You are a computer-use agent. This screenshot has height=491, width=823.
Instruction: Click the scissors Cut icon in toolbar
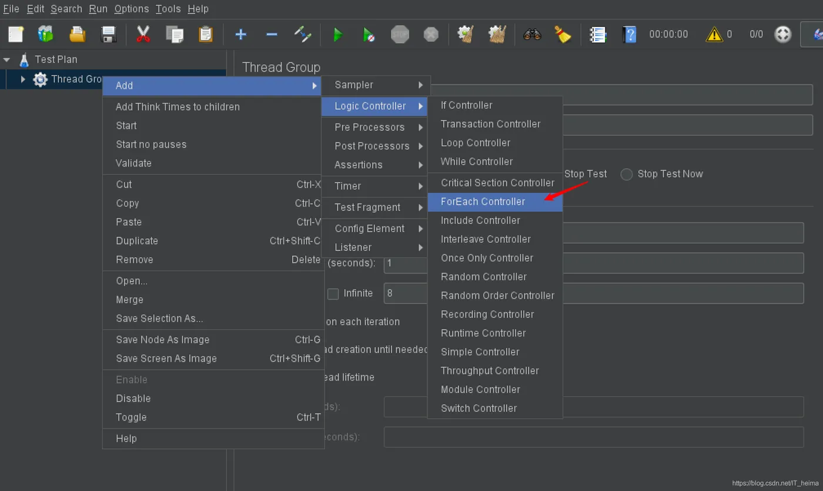click(143, 34)
